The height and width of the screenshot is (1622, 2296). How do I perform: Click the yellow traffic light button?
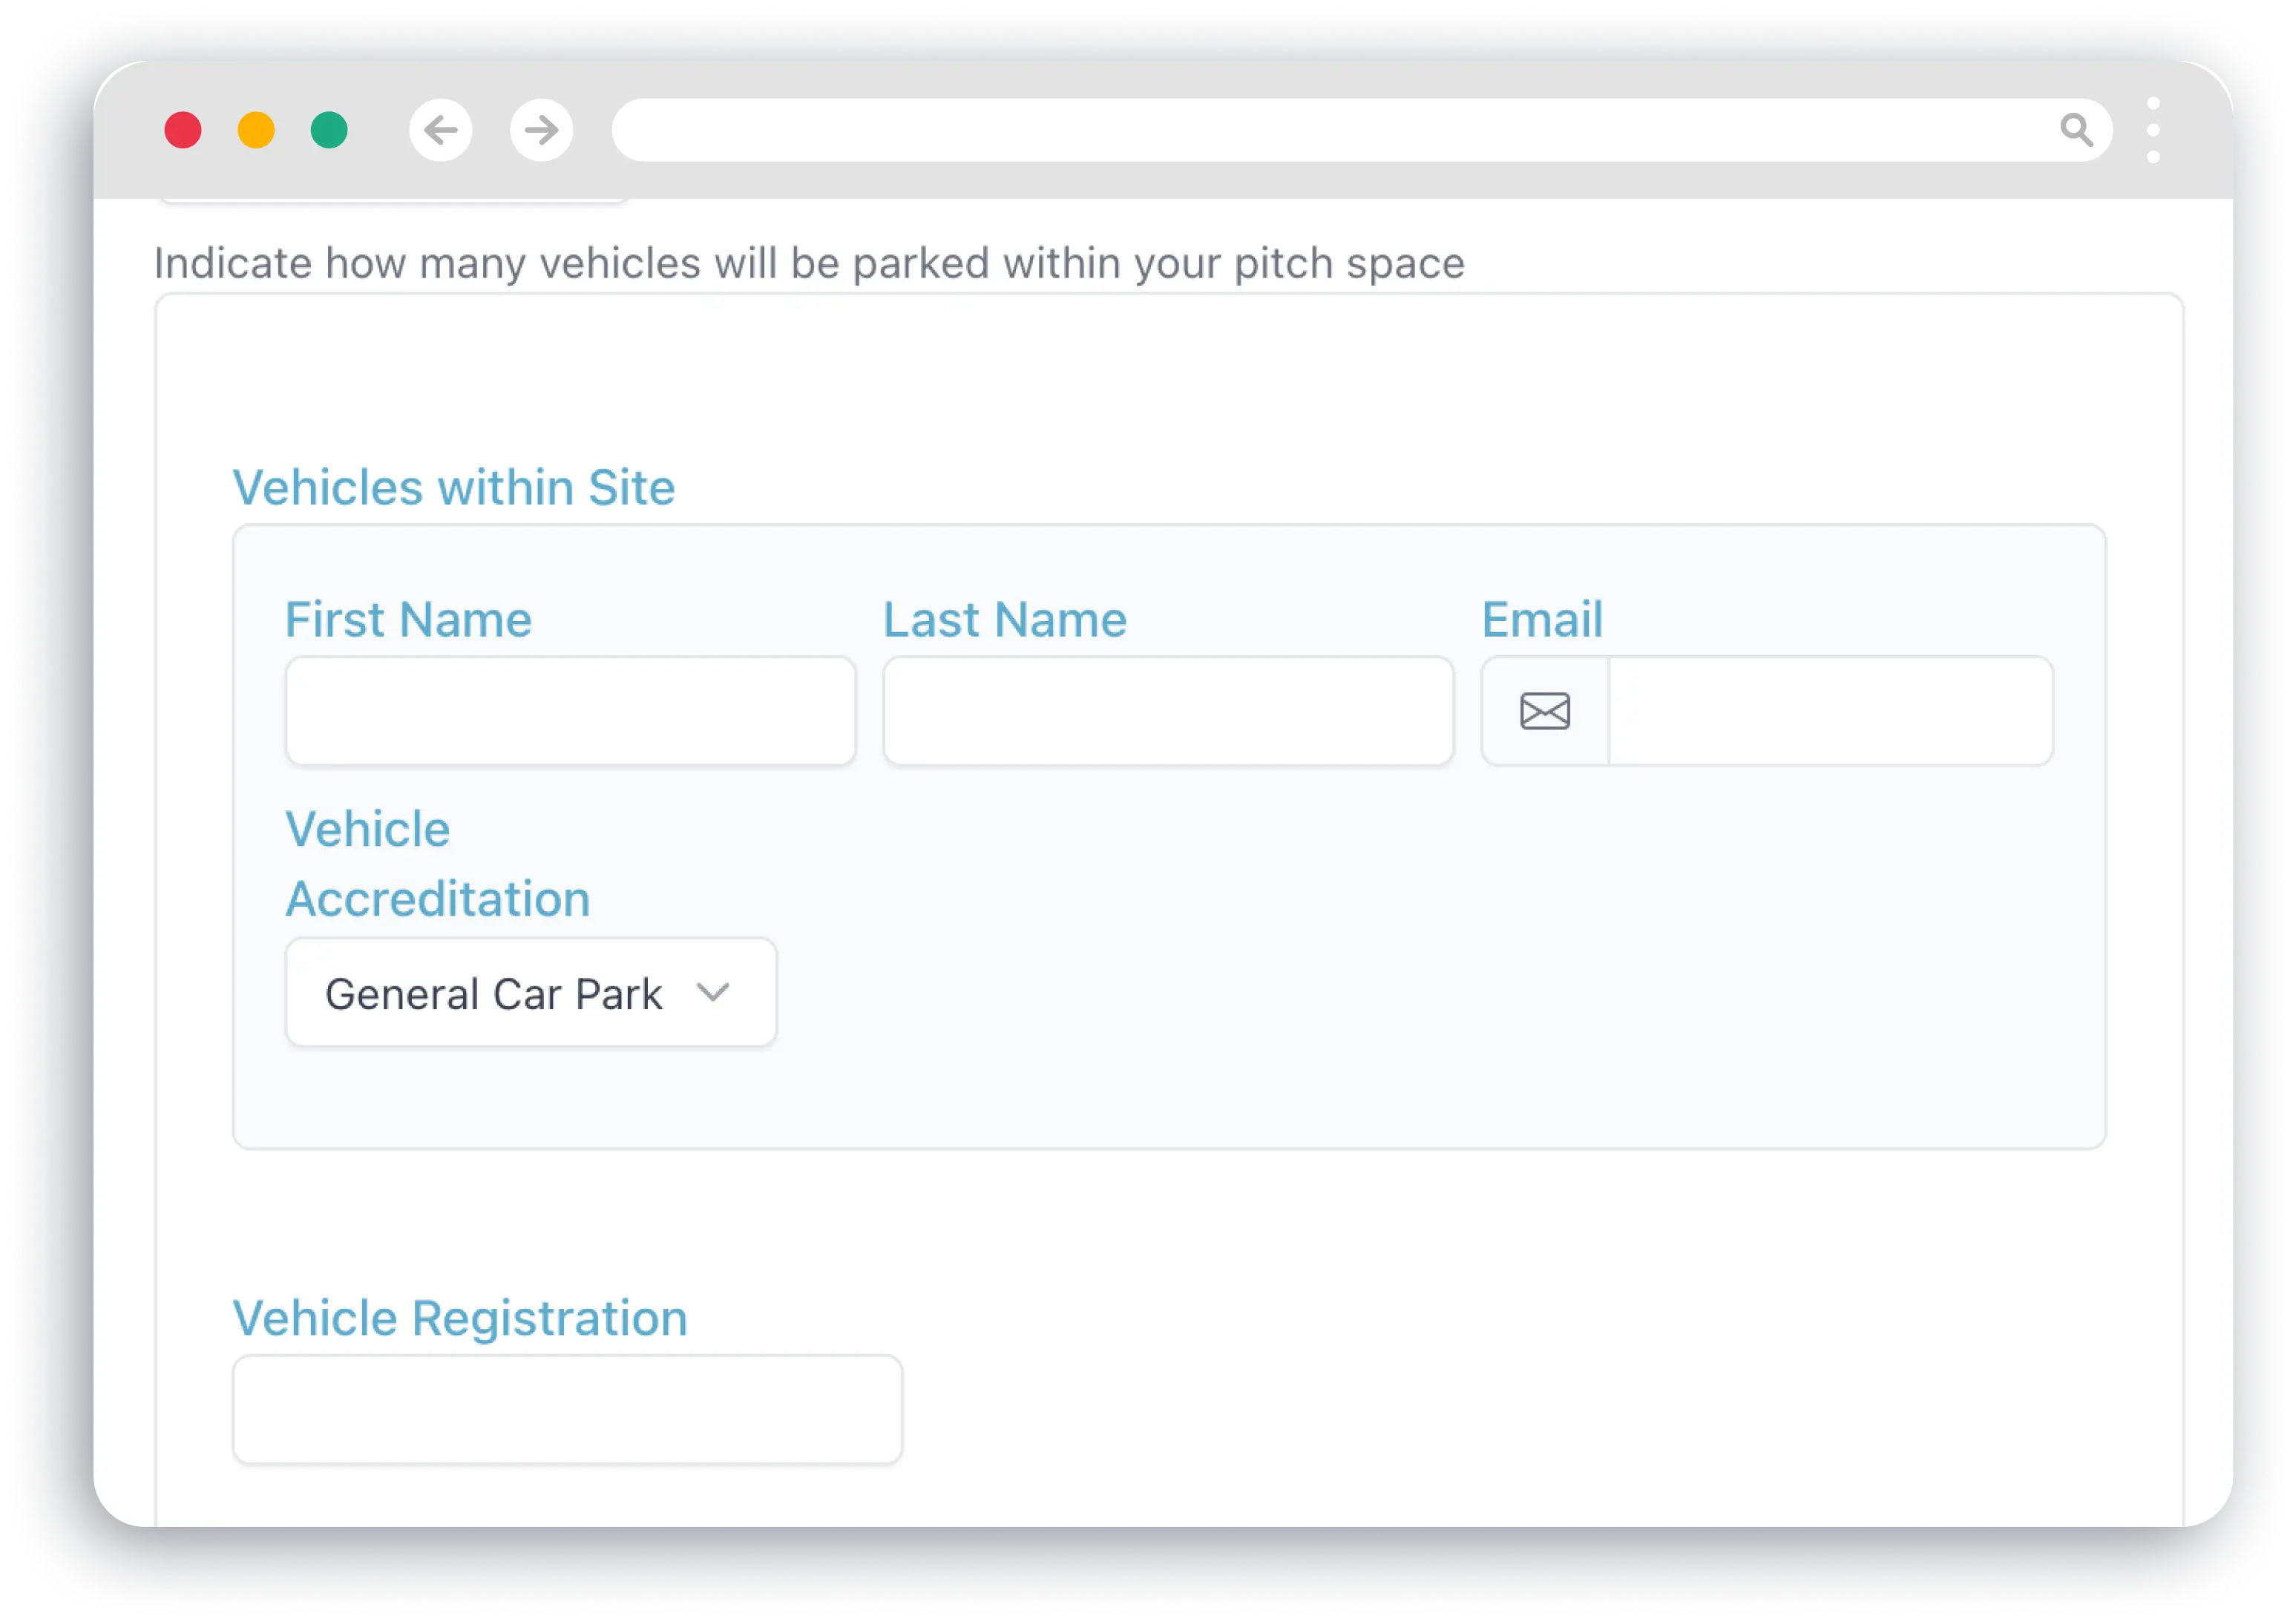(x=256, y=130)
